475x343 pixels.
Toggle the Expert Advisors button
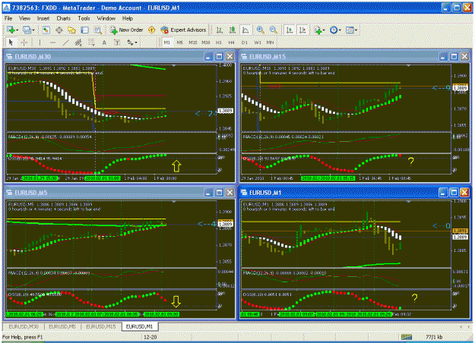(x=183, y=30)
